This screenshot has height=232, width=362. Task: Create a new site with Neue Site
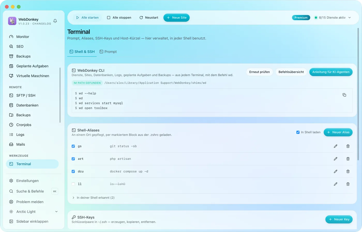(x=177, y=18)
